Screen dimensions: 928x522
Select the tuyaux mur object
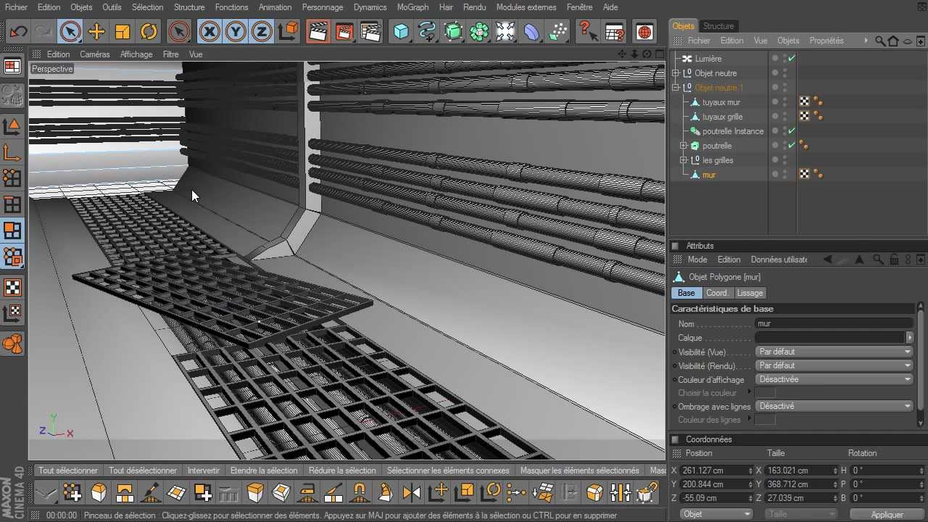721,102
